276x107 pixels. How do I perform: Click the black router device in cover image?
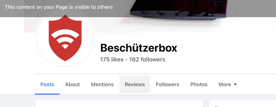pos(178,9)
